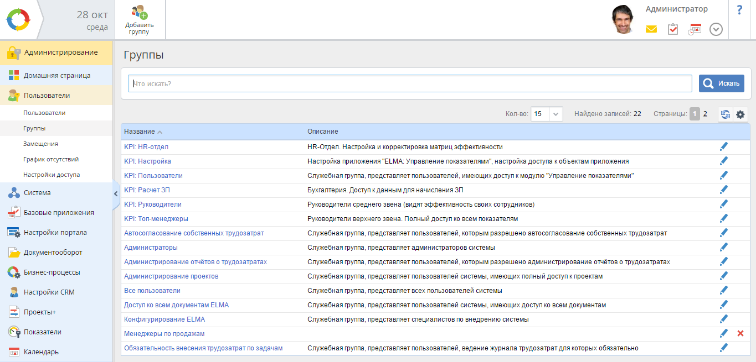Viewport: 756px width, 362px height.
Task: Open table settings gear icon
Action: pos(740,114)
